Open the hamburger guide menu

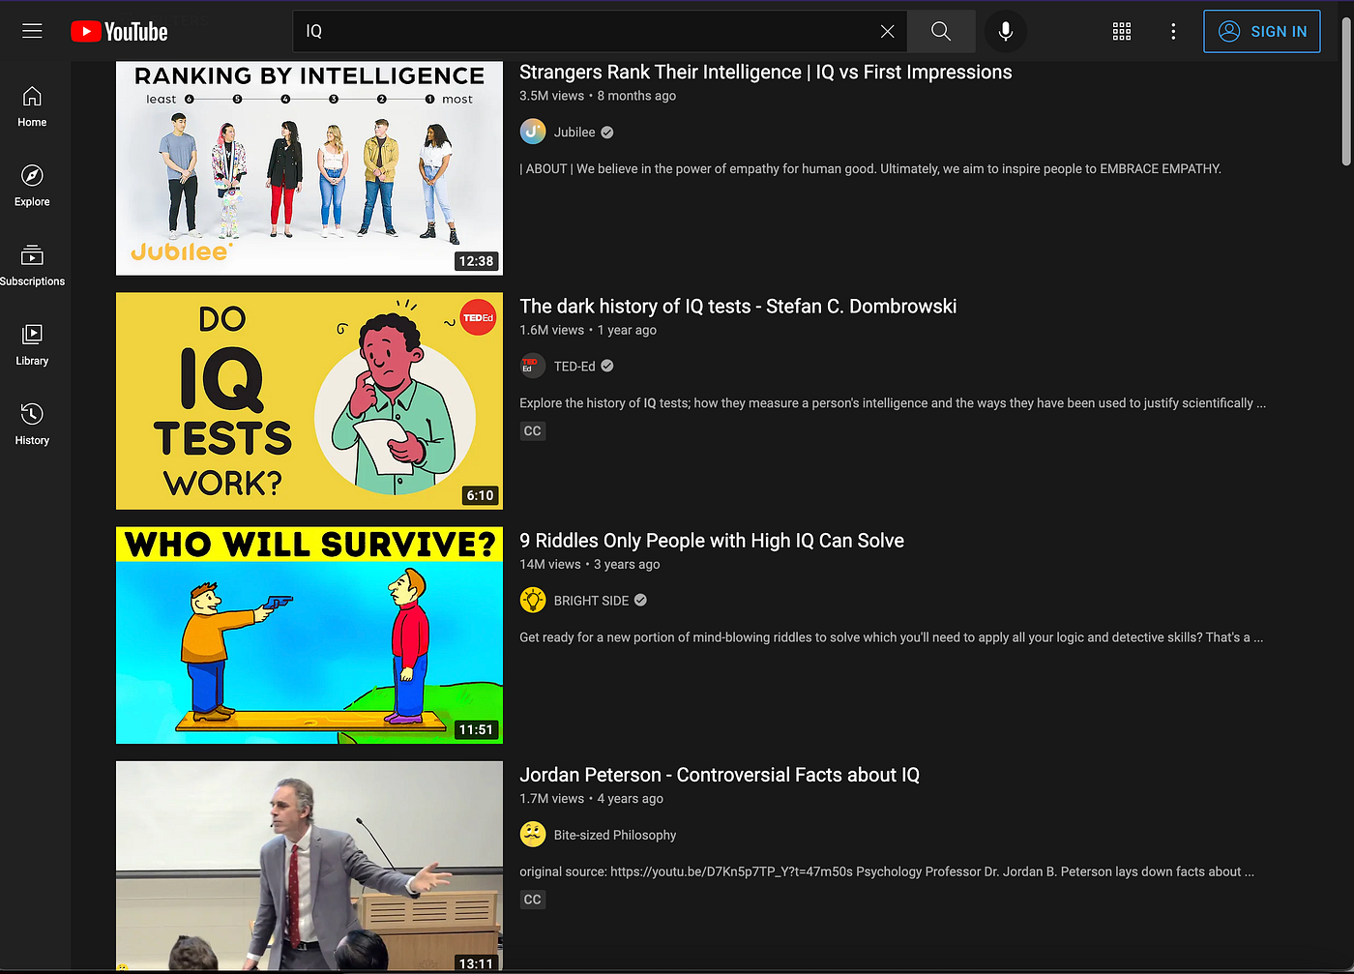[32, 31]
